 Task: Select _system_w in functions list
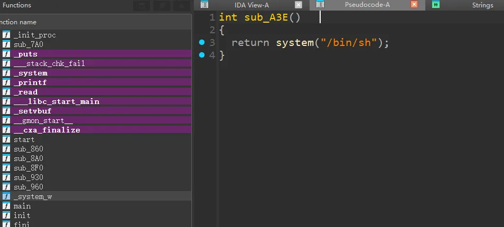[x=32, y=196]
